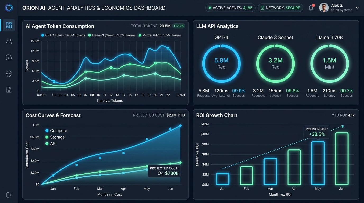364x203 pixels.
Task: Click the LLM API Analytics title
Action: point(217,26)
